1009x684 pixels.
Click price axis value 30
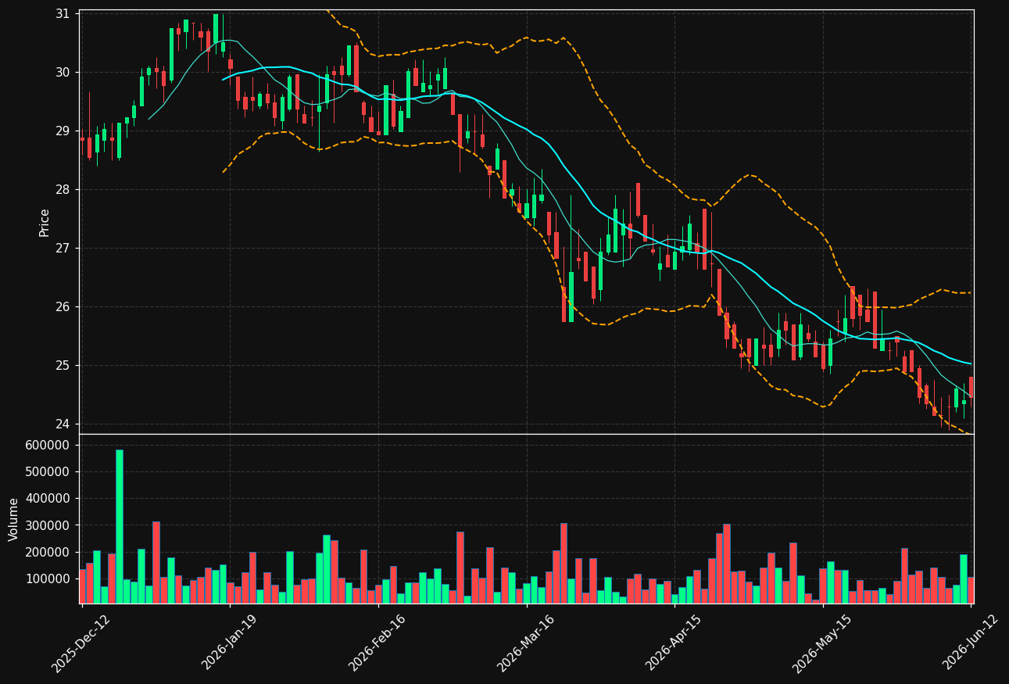click(x=63, y=73)
